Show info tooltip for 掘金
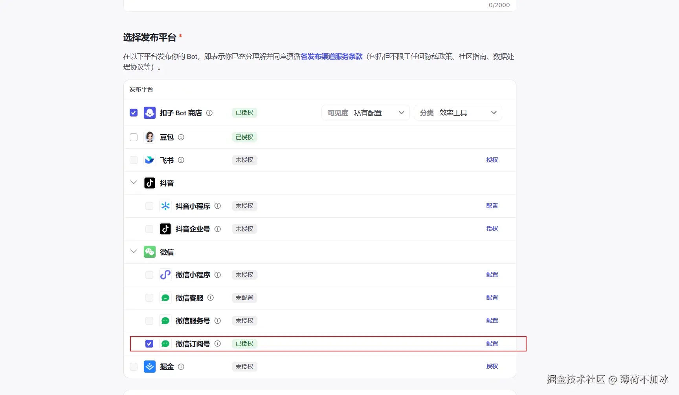The image size is (679, 395). (181, 367)
